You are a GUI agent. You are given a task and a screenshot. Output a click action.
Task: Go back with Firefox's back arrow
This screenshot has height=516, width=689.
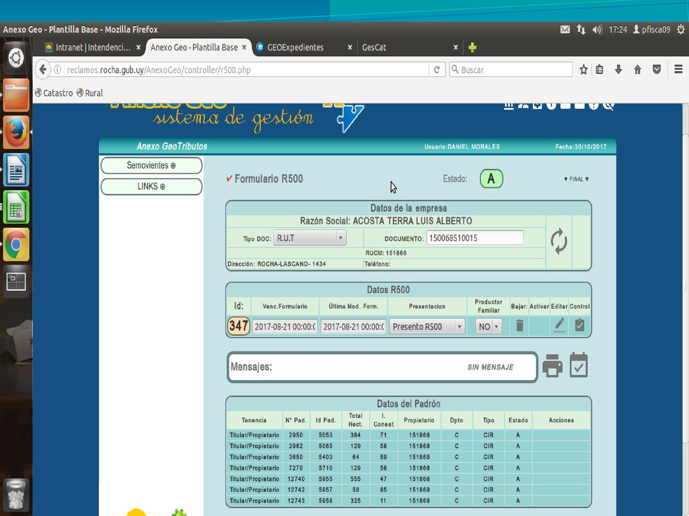[42, 69]
